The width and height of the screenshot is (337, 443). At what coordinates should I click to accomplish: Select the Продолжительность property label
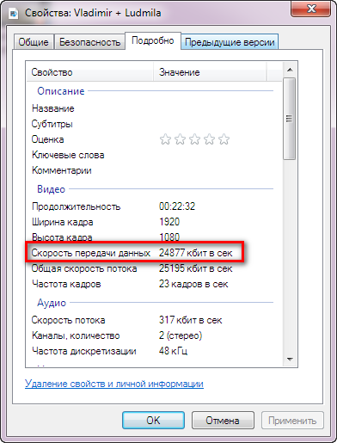(x=77, y=206)
